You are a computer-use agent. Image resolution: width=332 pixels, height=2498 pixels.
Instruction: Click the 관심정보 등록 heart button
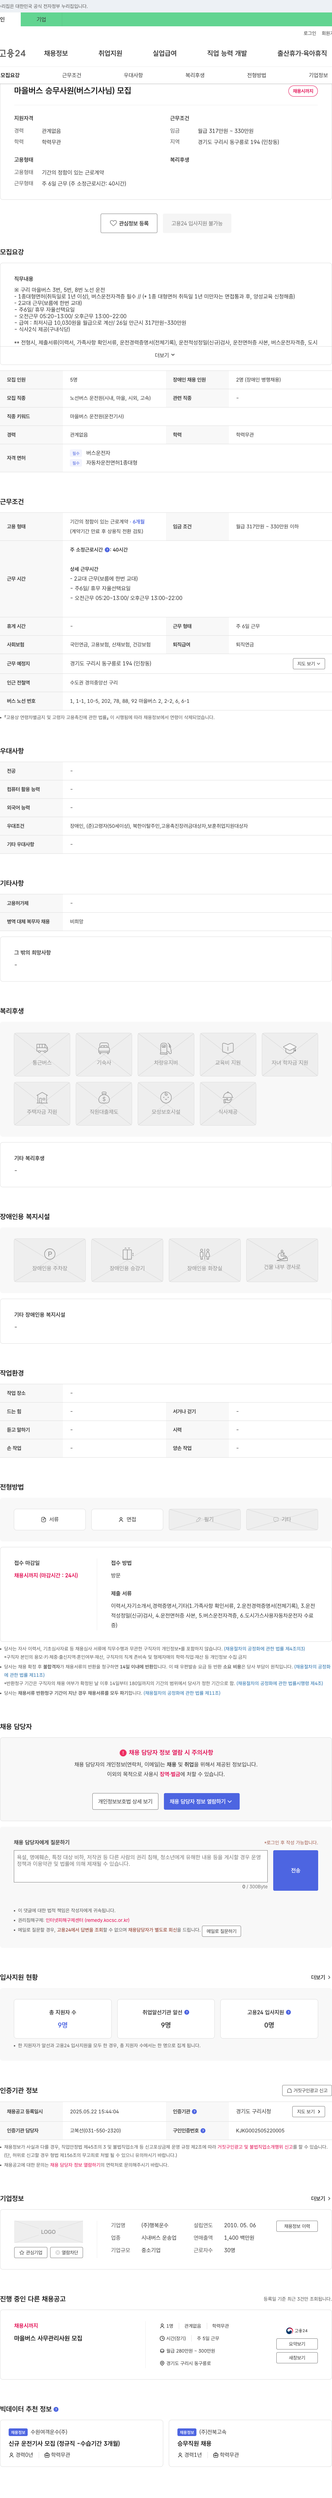(129, 223)
